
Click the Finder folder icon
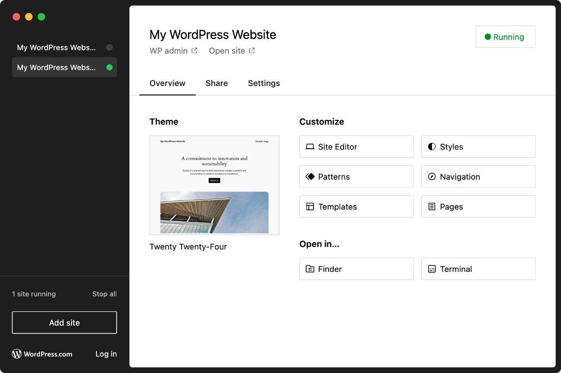310,269
